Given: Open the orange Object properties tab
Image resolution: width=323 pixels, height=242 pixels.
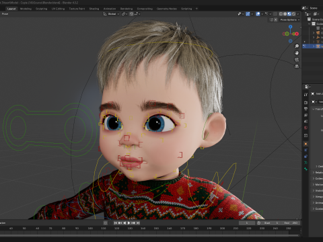Looking at the screenshot, I should pyautogui.click(x=306, y=144).
